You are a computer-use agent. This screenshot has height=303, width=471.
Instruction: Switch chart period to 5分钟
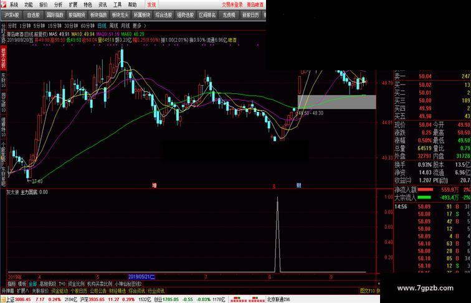point(39,26)
